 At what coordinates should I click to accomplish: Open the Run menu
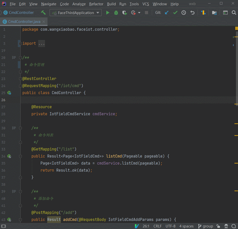pos(123,4)
